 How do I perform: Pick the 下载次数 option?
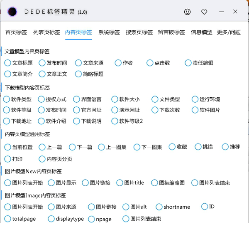point(155,110)
